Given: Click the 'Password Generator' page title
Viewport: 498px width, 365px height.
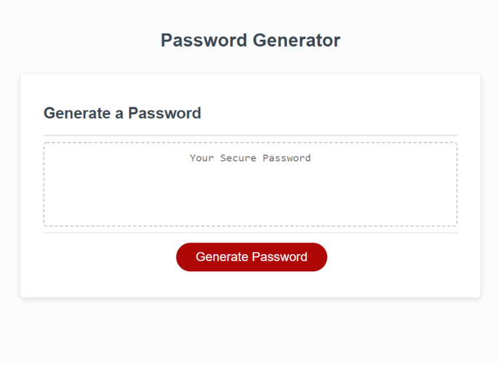Looking at the screenshot, I should 250,40.
